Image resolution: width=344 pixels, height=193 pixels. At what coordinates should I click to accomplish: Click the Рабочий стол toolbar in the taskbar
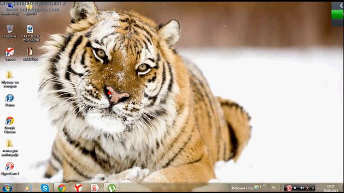coord(242,188)
